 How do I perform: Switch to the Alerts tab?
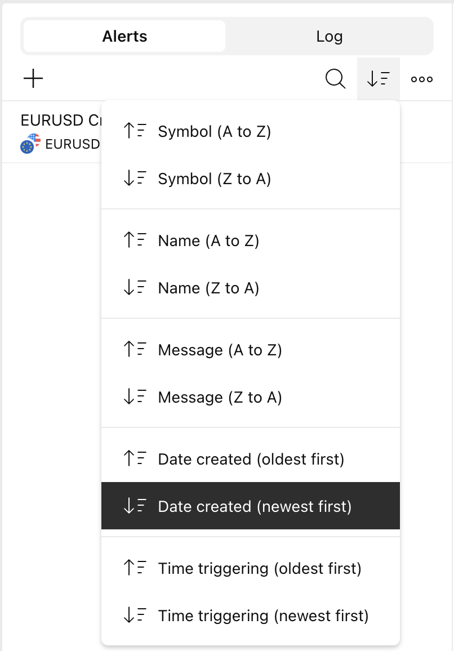coord(124,37)
